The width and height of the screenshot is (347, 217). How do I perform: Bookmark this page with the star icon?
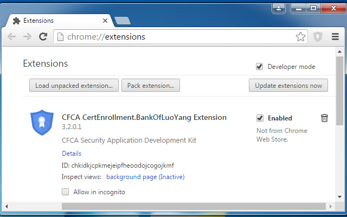click(x=300, y=37)
